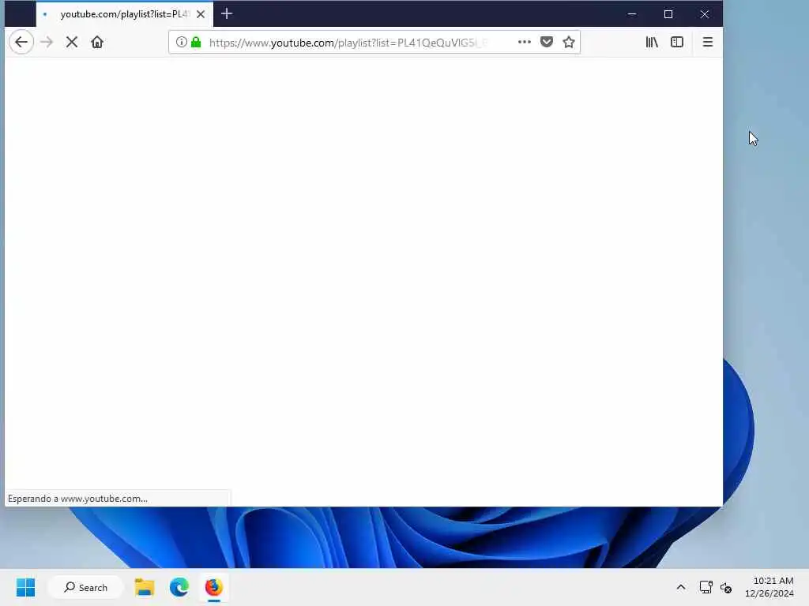
Task: Go back to the previous page
Action: 21,43
